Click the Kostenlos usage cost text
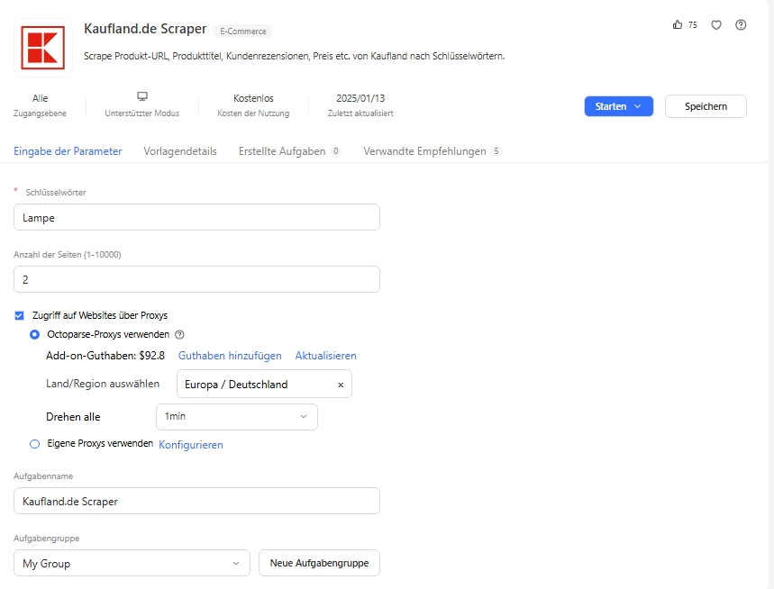 pos(253,98)
